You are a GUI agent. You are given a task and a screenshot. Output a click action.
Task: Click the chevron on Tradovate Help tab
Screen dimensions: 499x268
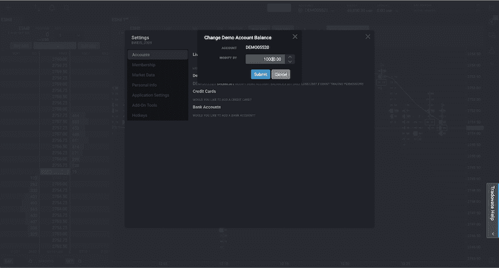click(492, 234)
